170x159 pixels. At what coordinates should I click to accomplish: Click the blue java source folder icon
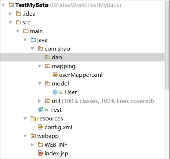[33, 40]
